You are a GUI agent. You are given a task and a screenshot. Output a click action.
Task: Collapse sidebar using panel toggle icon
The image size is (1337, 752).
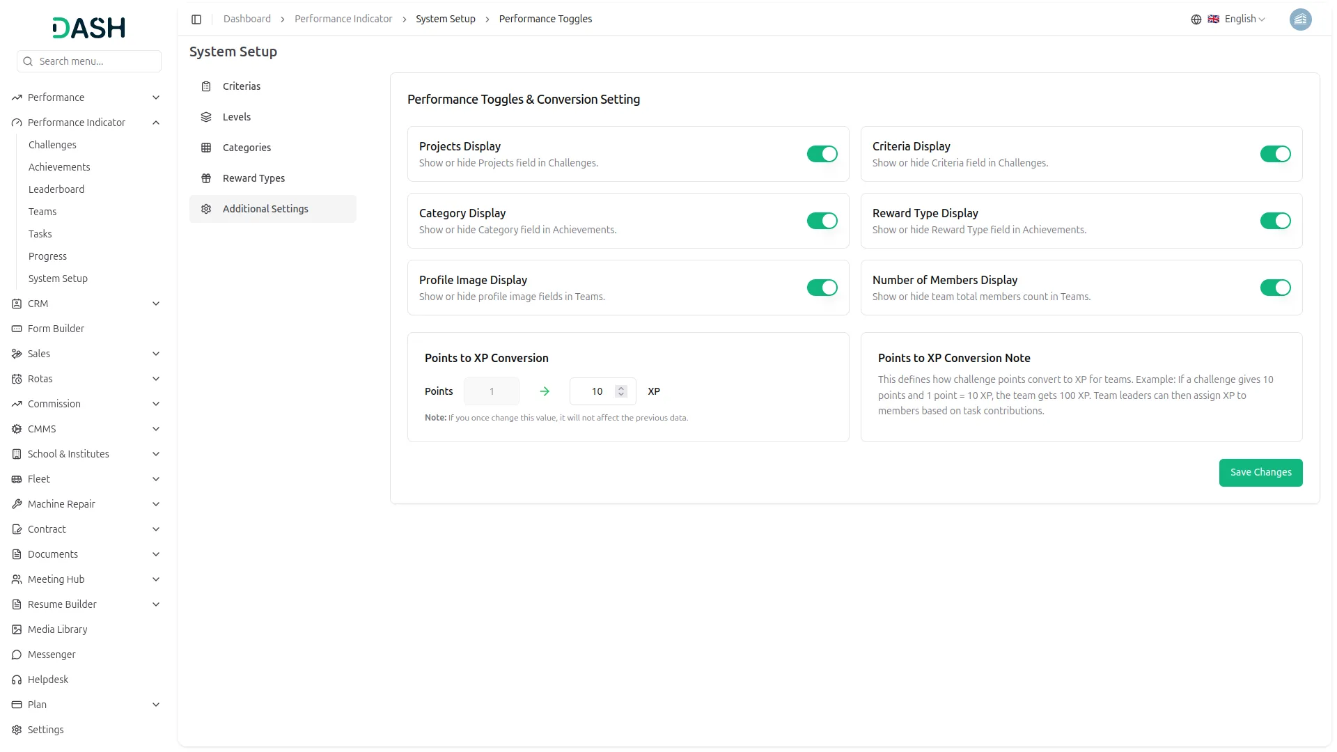196,19
